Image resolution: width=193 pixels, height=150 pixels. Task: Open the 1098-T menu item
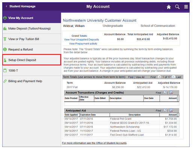point(32,70)
